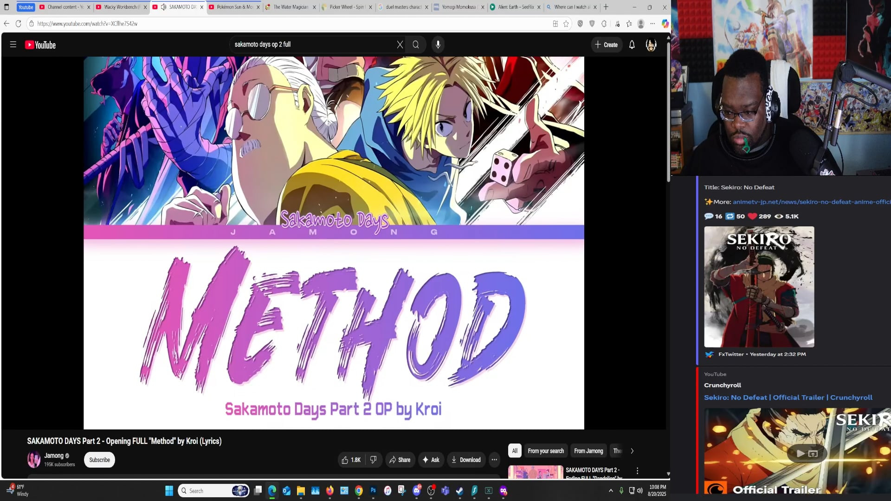
Task: View site information lock icon
Action: (x=32, y=24)
